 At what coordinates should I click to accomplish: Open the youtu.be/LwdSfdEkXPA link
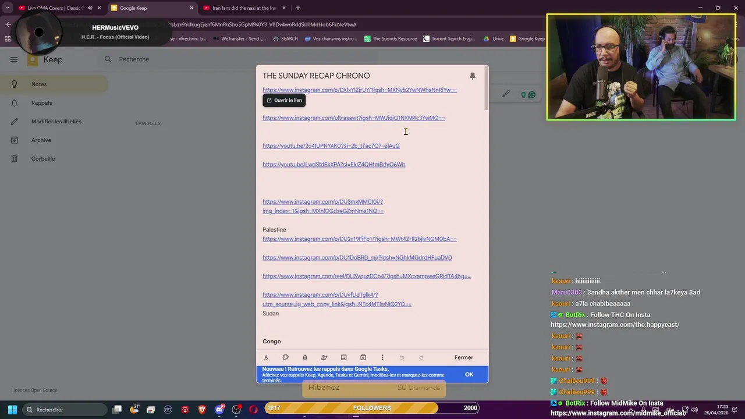pos(334,165)
